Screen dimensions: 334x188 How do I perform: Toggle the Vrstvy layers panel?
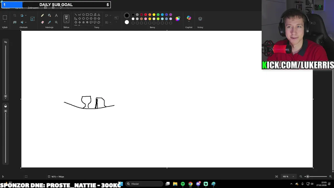tap(200, 19)
